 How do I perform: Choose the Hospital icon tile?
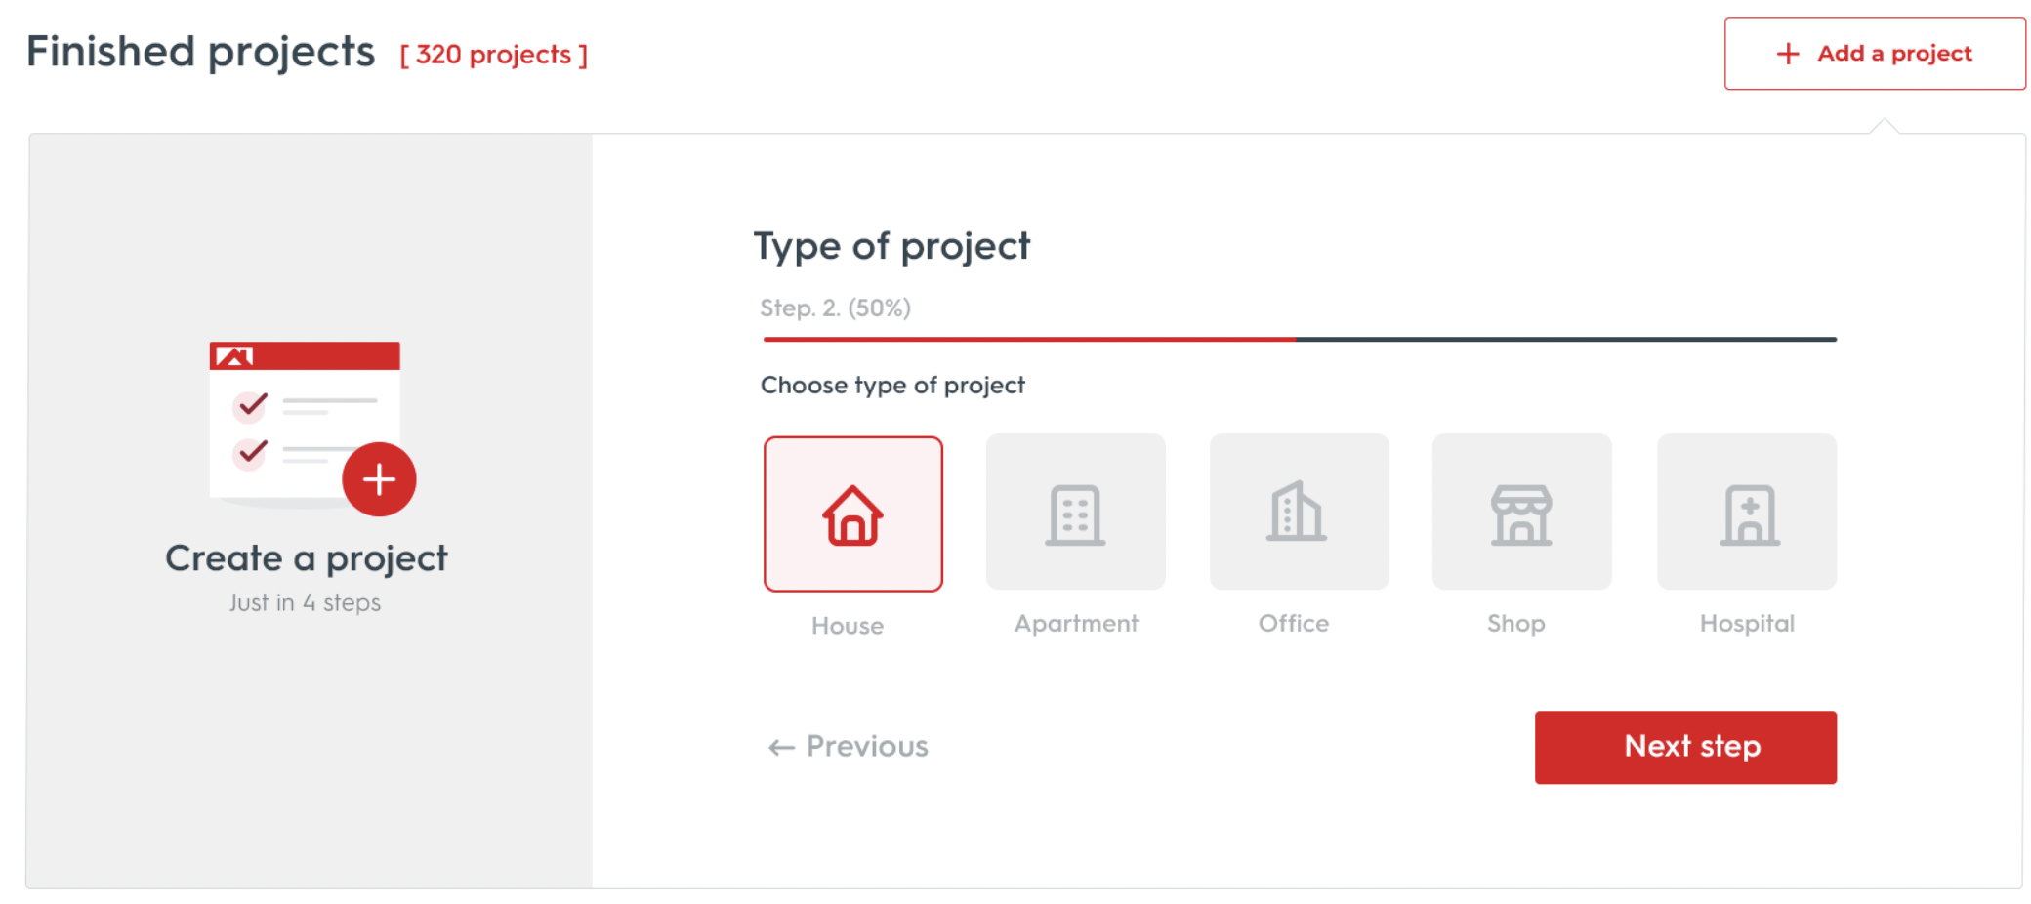pos(1747,513)
